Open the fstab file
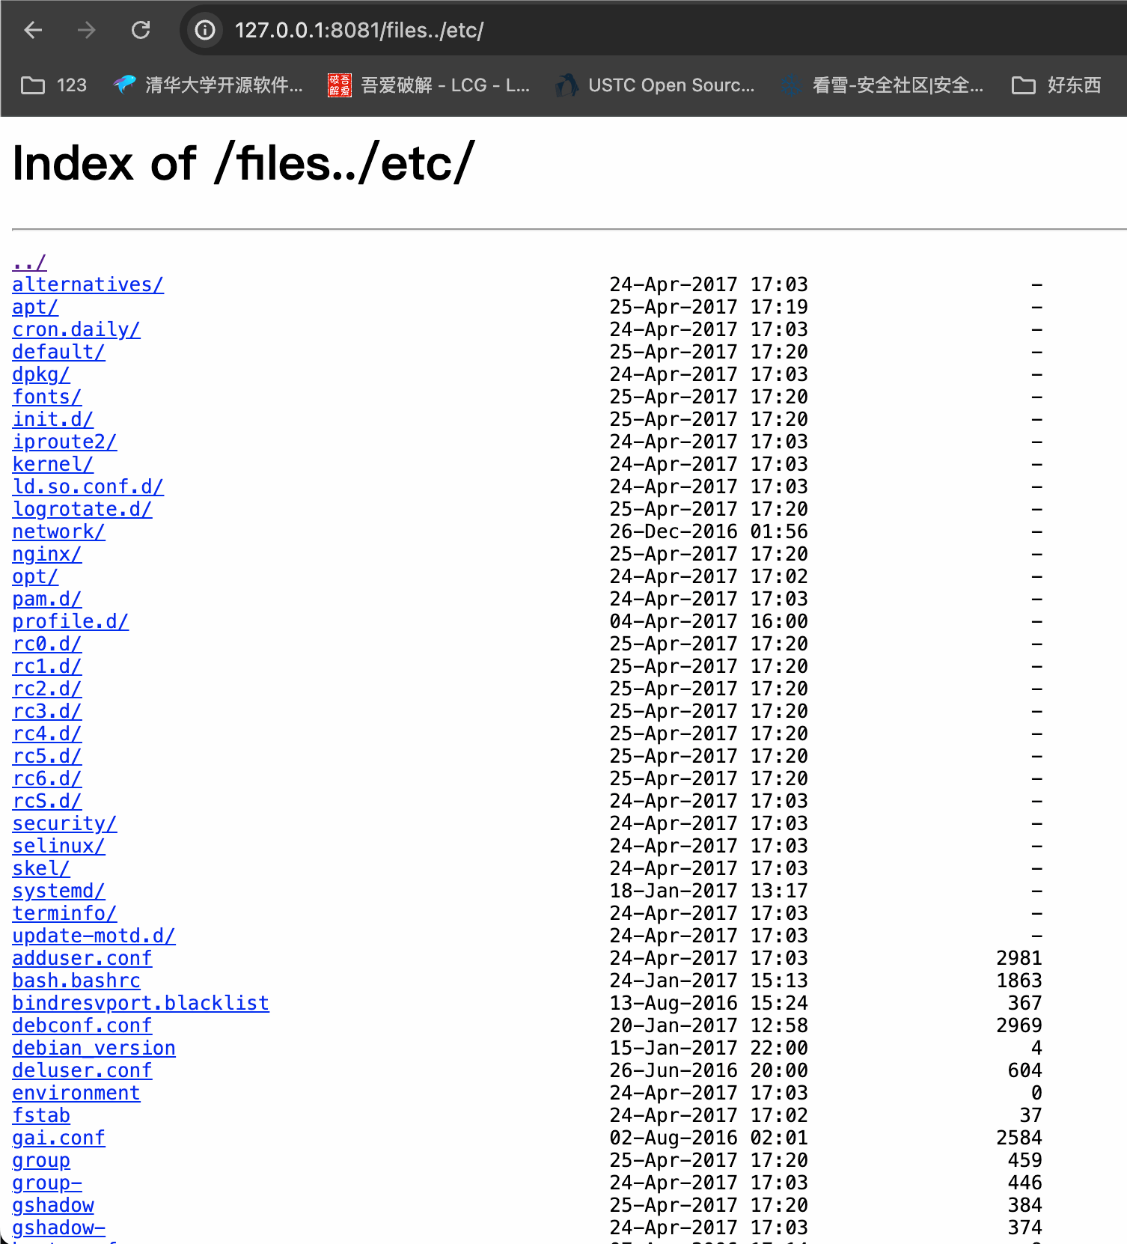Viewport: 1127px width, 1244px height. (41, 1115)
